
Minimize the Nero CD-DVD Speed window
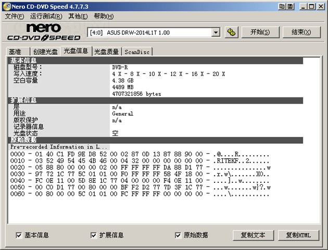pos(303,6)
